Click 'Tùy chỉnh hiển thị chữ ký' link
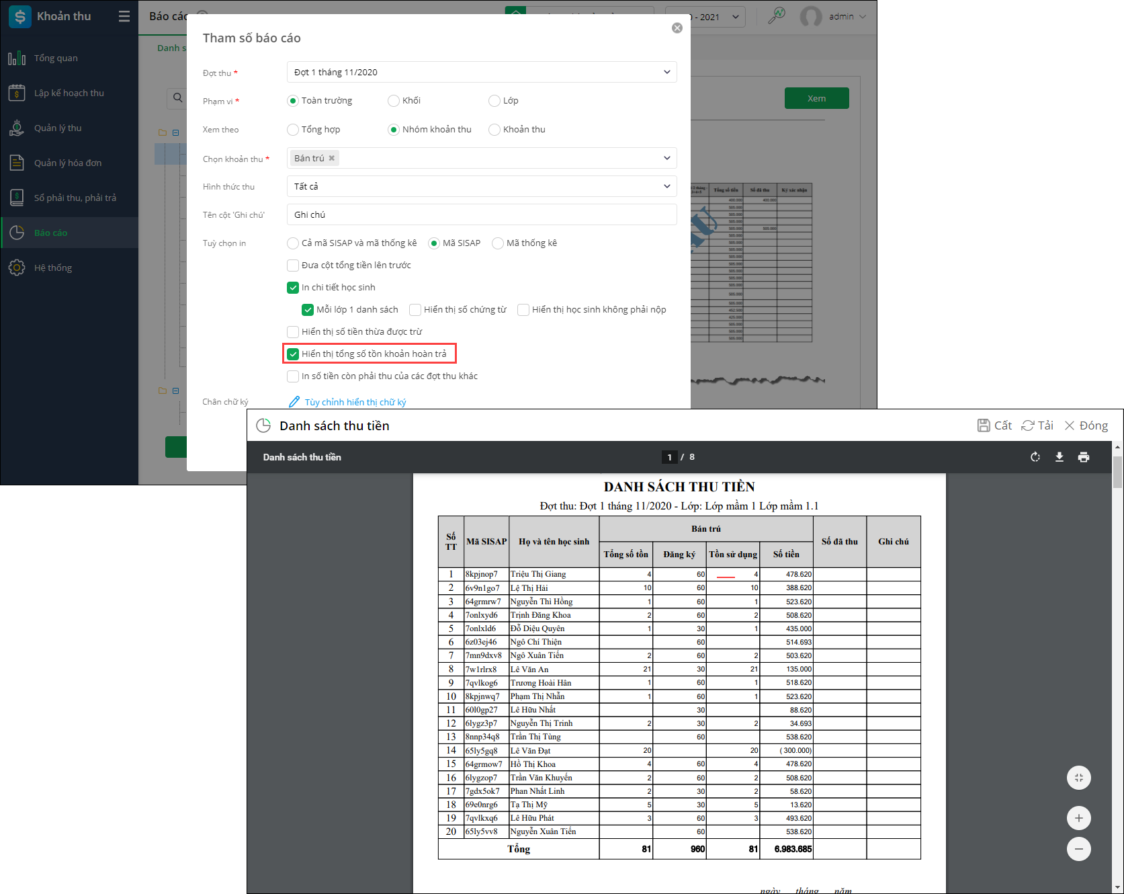Screen dimensions: 1124x894 coord(355,402)
